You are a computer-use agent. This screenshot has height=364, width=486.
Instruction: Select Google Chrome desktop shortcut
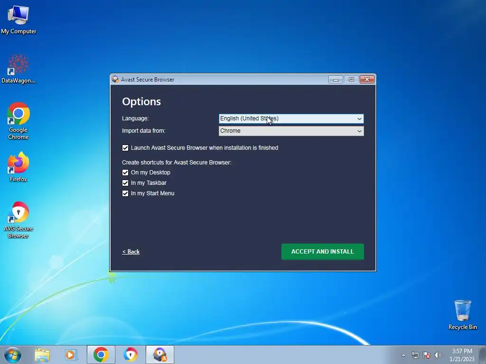(19, 121)
